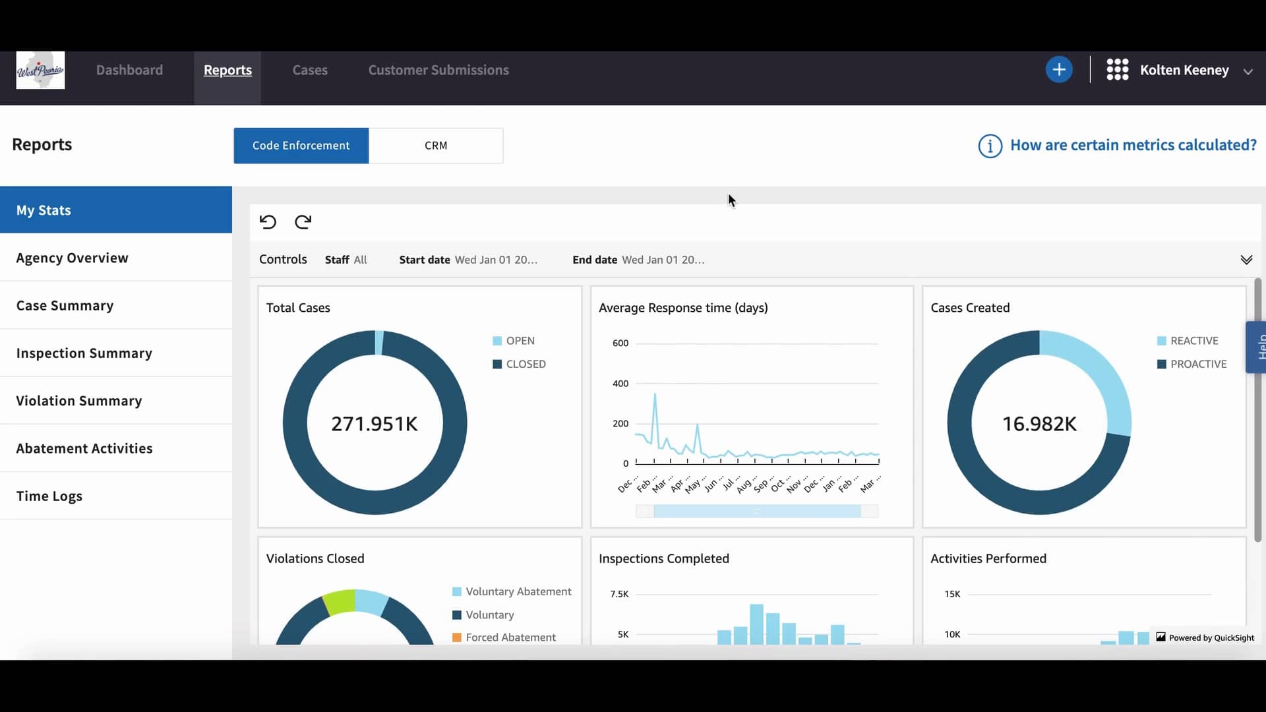Click the redo arrow icon
1266x712 pixels.
tap(303, 222)
